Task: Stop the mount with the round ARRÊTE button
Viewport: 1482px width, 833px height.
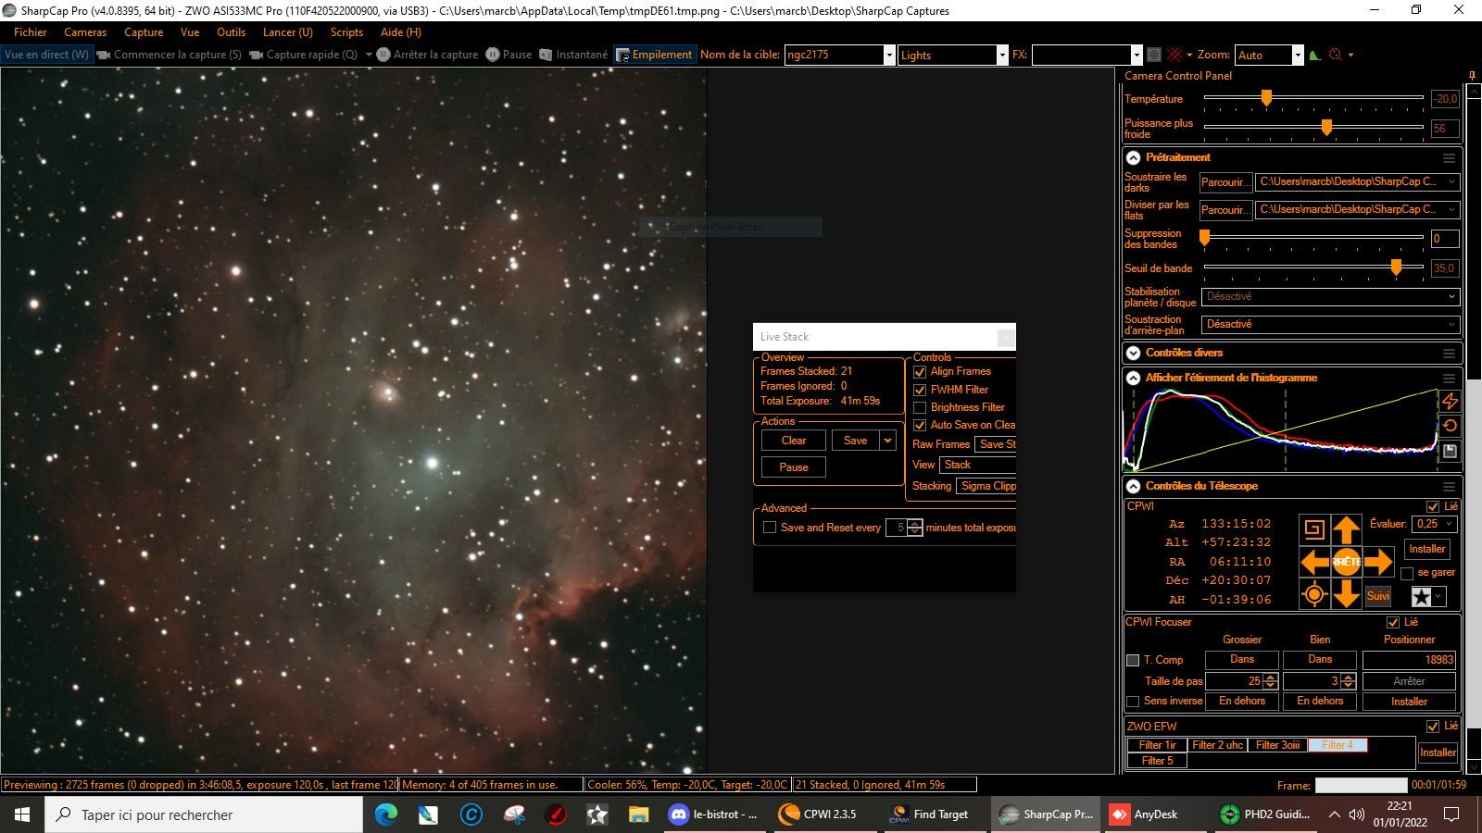Action: pos(1346,562)
